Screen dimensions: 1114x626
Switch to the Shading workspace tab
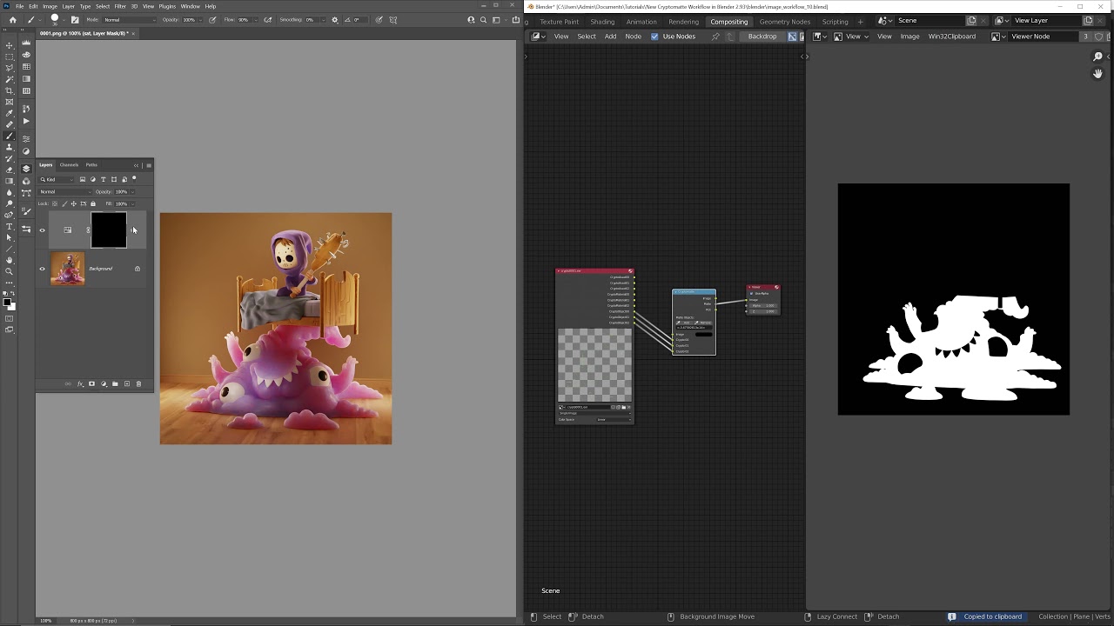[x=602, y=22]
